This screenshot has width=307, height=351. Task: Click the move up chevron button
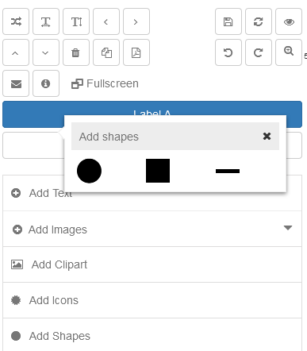coord(16,52)
